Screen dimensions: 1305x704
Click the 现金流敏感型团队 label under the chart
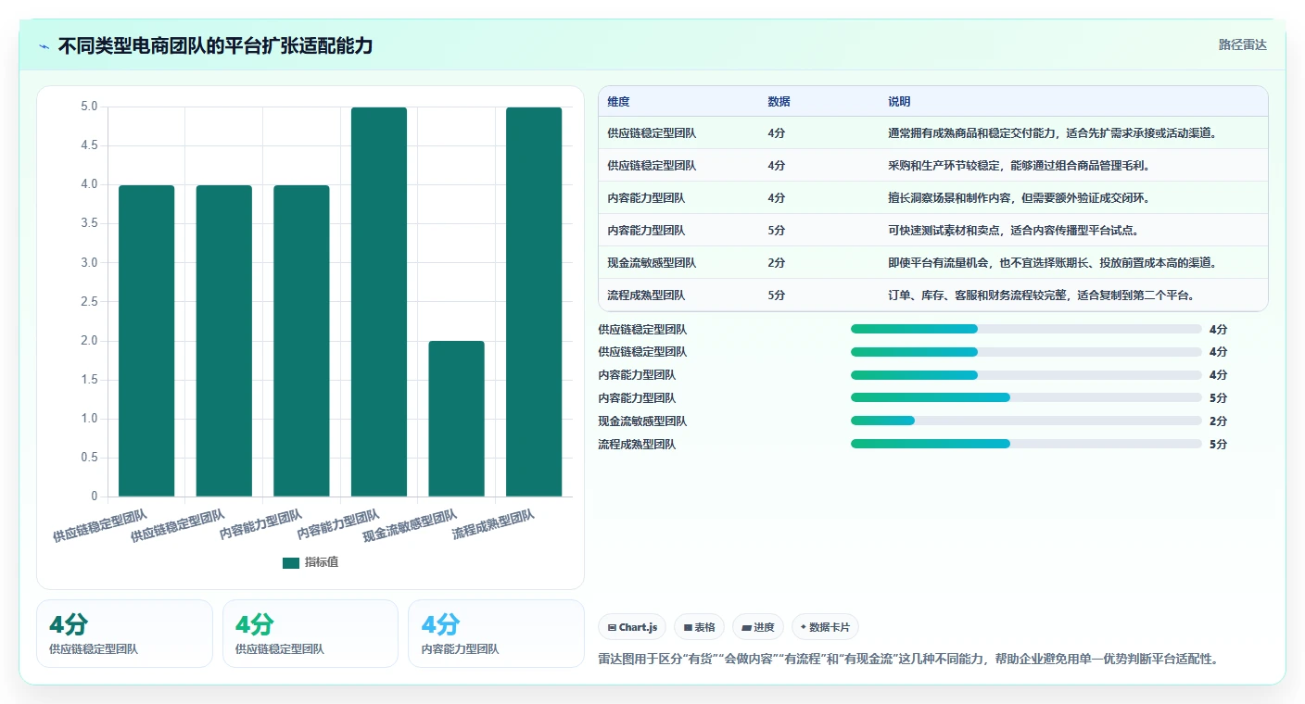[x=411, y=525]
